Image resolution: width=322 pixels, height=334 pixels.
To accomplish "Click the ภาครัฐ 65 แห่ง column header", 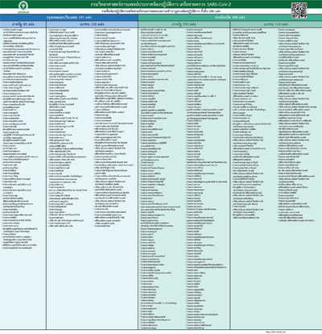I will (23, 24).
